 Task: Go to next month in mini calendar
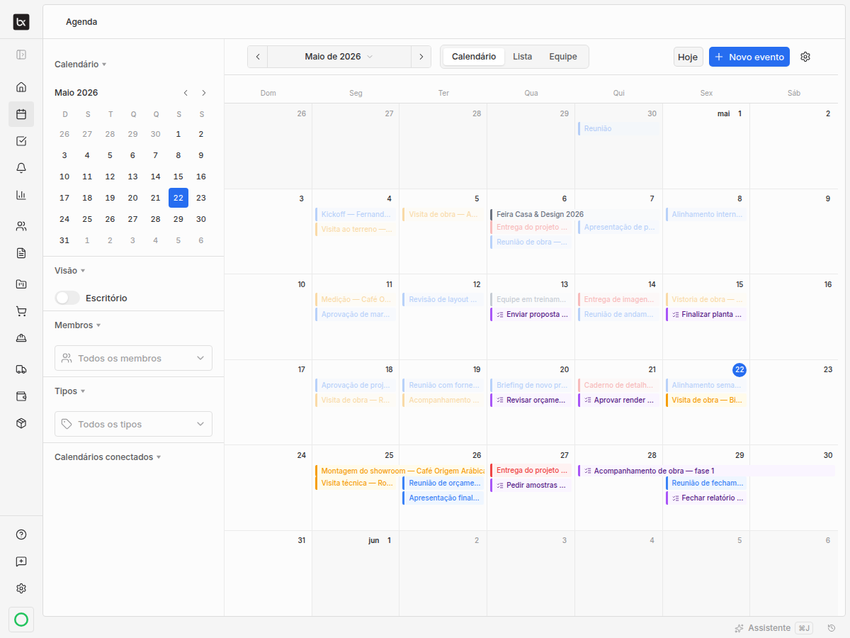click(x=204, y=93)
